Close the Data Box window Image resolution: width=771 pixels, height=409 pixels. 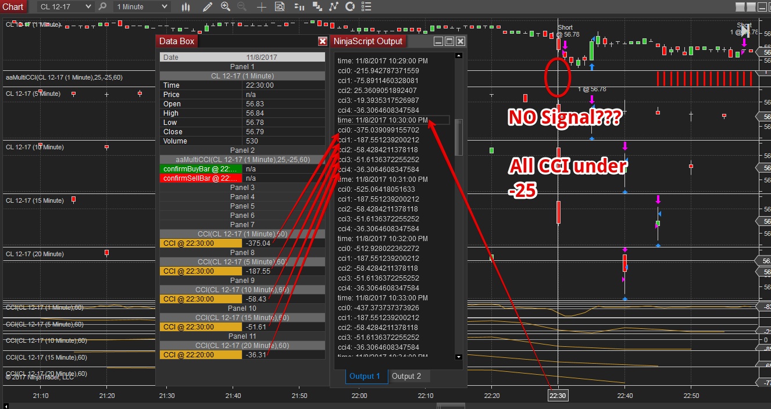tap(323, 41)
